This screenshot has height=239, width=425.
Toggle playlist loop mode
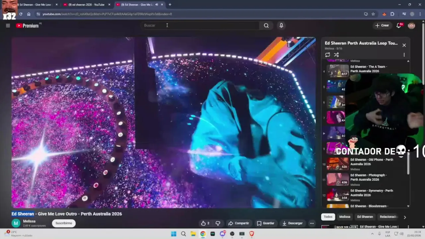click(327, 55)
